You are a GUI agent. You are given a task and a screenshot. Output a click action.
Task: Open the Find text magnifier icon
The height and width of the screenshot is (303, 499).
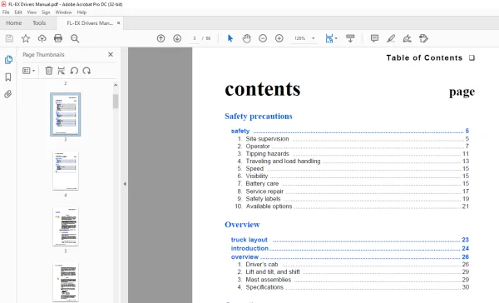[75, 38]
